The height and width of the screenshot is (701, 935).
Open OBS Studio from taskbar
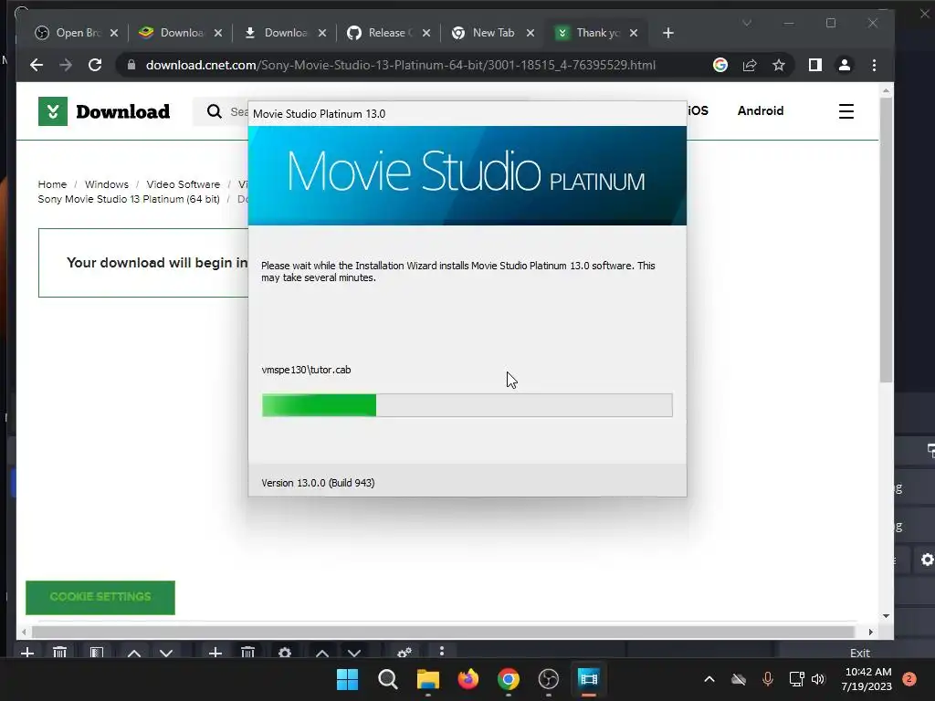click(x=548, y=679)
